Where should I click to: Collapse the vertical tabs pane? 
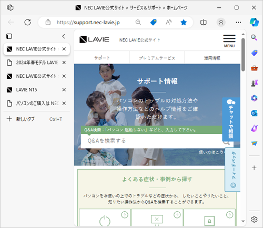point(64,36)
